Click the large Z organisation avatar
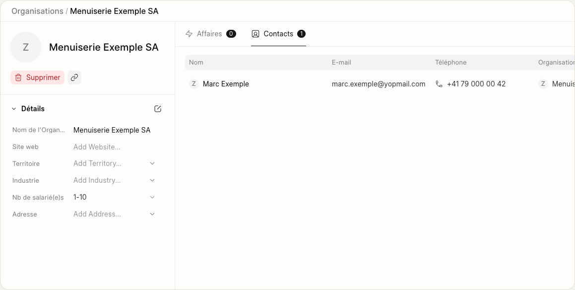Viewport: 575px width, 290px height. point(26,47)
